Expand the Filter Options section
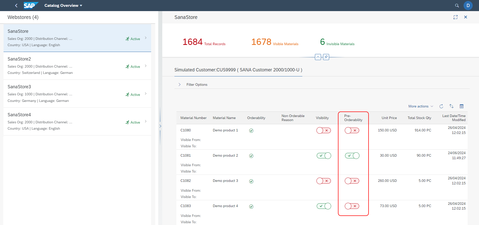 pyautogui.click(x=179, y=85)
